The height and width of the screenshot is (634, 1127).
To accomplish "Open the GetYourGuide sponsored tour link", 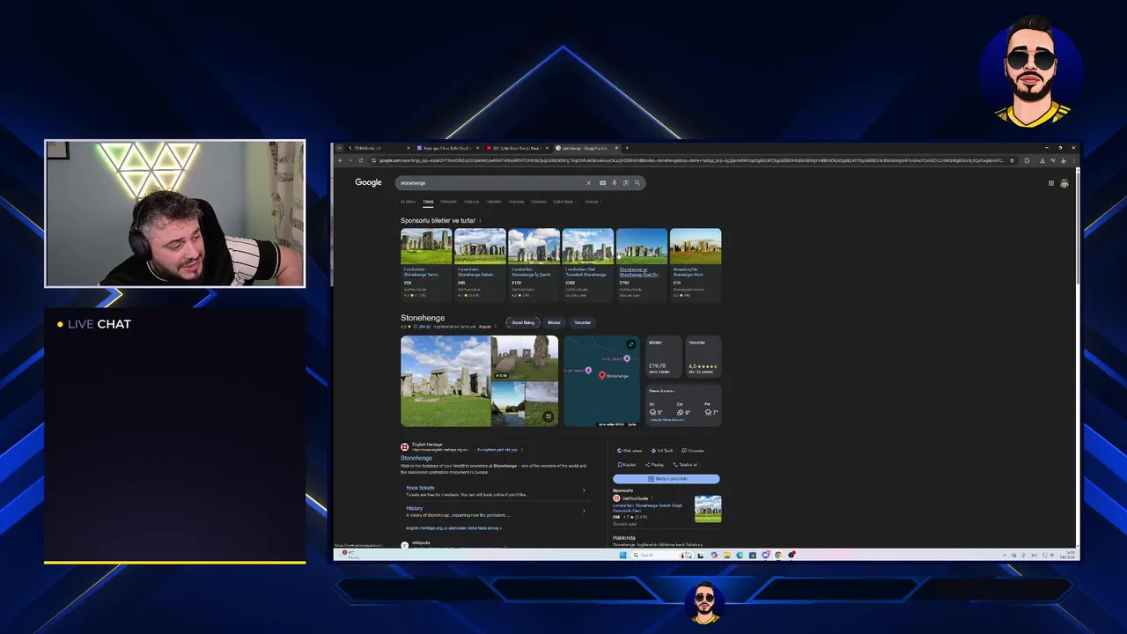I will [647, 508].
